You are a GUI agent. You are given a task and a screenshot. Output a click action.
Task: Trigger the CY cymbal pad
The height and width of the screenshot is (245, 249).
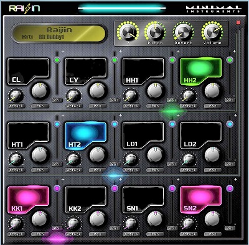(x=86, y=71)
